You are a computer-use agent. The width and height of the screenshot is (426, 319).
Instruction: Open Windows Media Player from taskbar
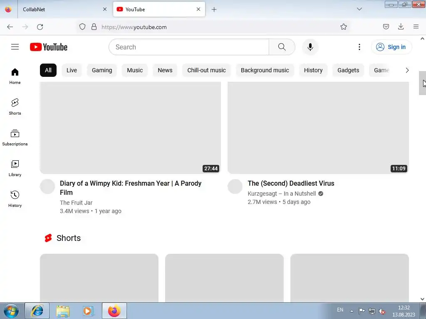tap(88, 311)
